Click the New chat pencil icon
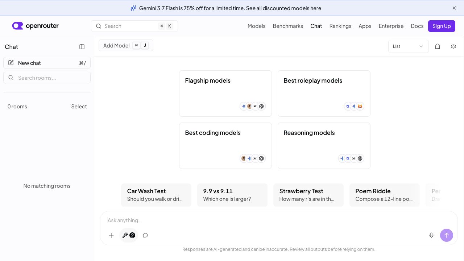The width and height of the screenshot is (464, 261). [11, 63]
